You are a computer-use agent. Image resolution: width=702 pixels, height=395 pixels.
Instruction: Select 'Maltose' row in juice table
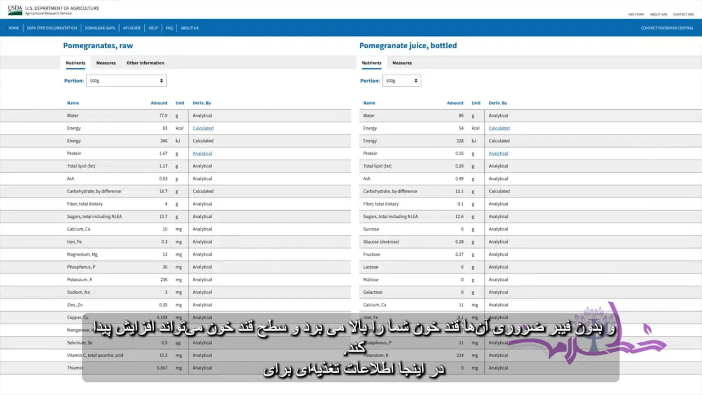[x=530, y=280]
